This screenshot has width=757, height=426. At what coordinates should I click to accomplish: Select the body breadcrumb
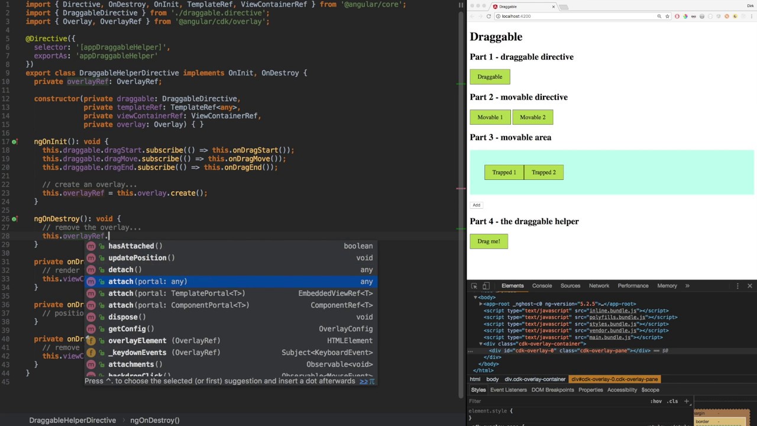point(492,379)
